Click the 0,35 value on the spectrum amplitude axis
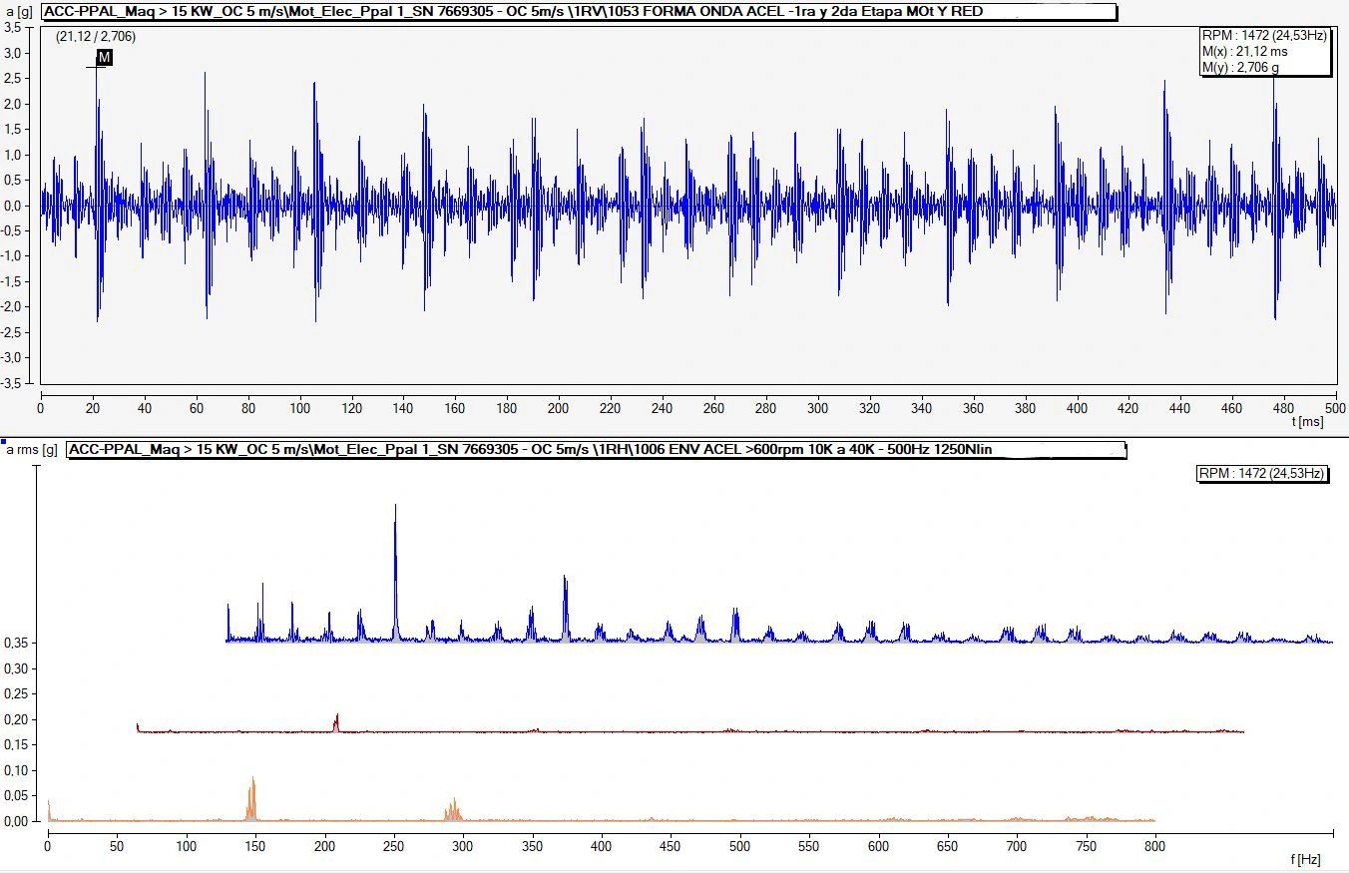 17,644
